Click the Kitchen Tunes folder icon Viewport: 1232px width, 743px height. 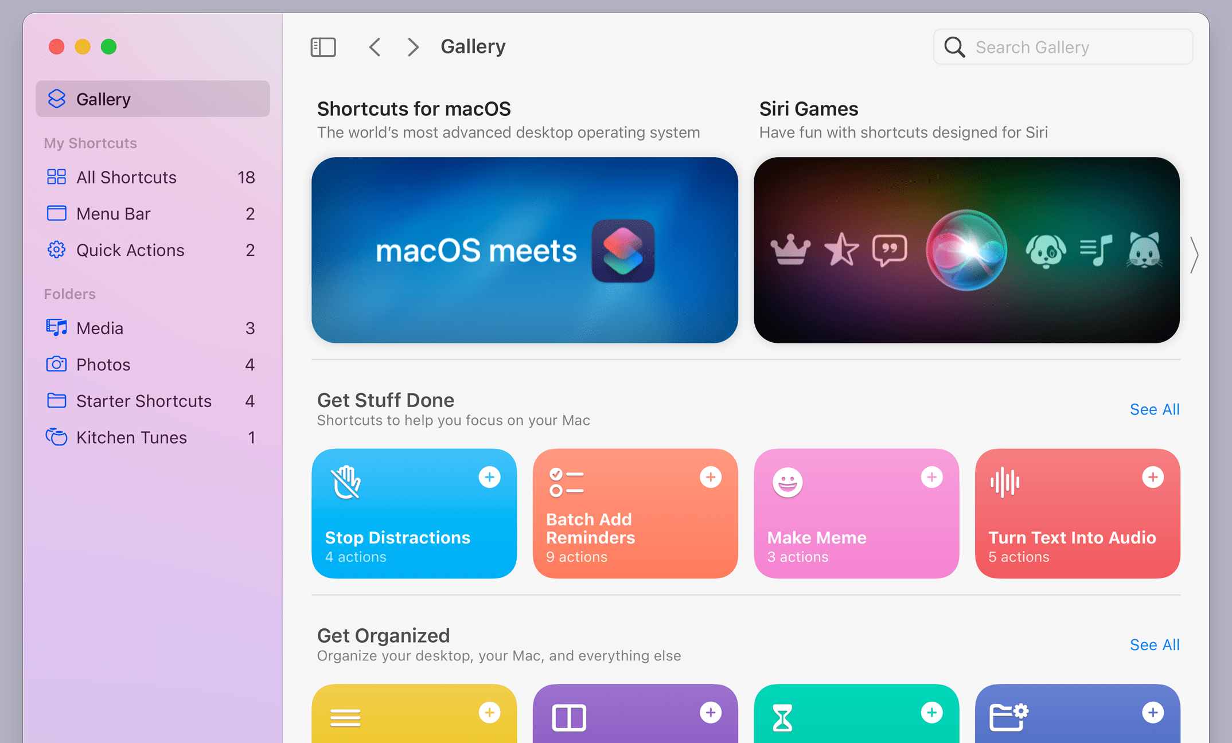pos(56,437)
